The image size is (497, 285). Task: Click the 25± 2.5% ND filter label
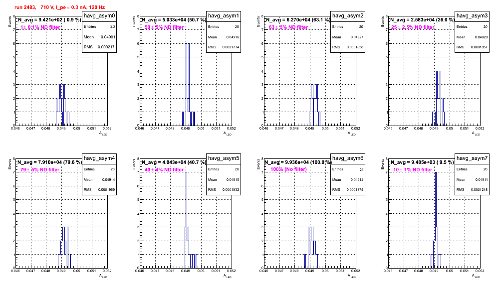(x=413, y=27)
